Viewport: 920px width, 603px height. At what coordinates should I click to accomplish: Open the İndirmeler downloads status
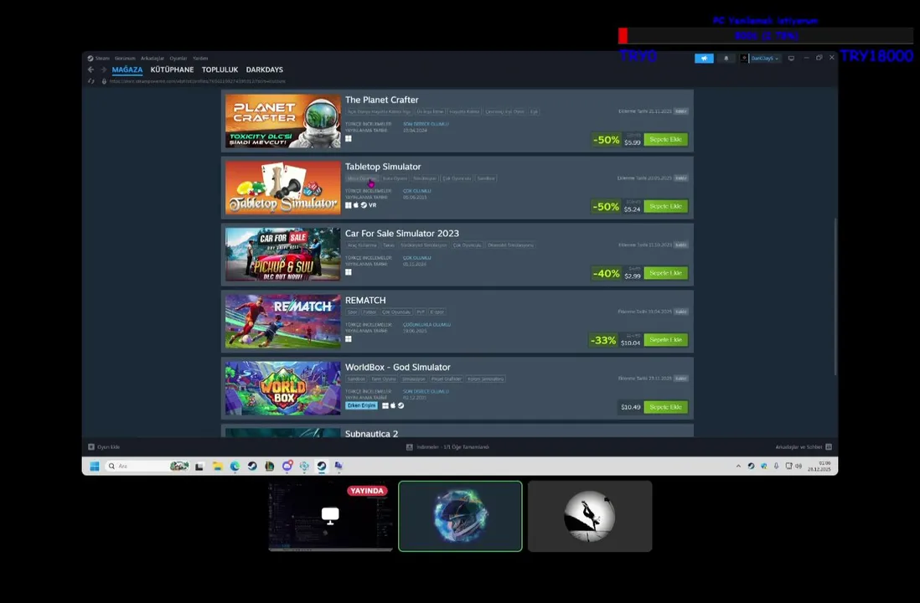coord(448,446)
